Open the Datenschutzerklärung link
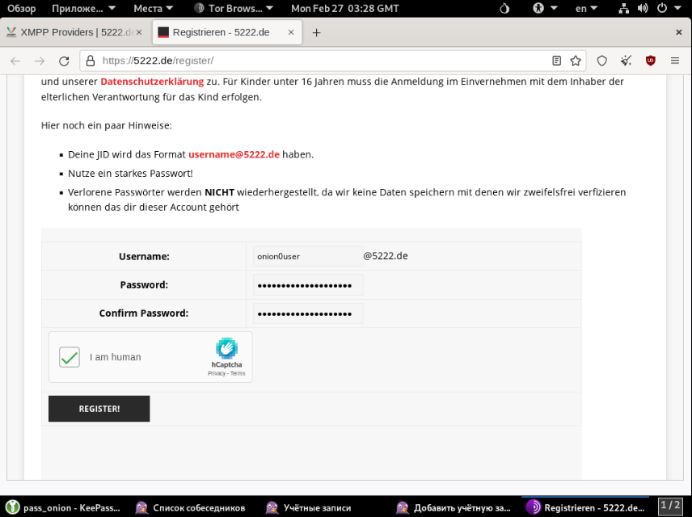 click(152, 82)
